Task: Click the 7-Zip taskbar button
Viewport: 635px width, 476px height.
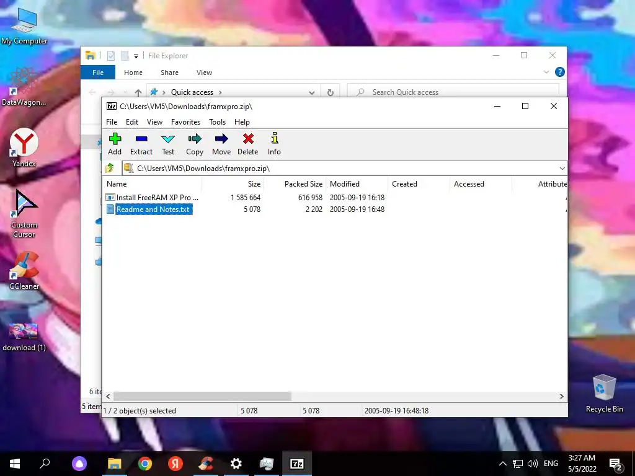Action: tap(297, 464)
